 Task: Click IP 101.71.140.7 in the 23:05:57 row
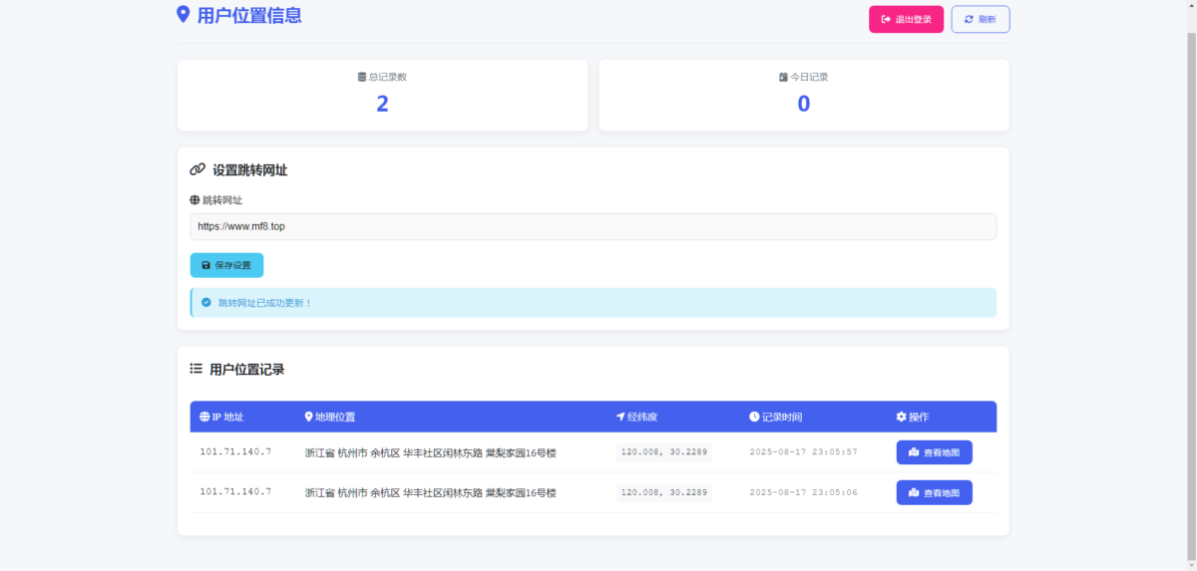235,452
